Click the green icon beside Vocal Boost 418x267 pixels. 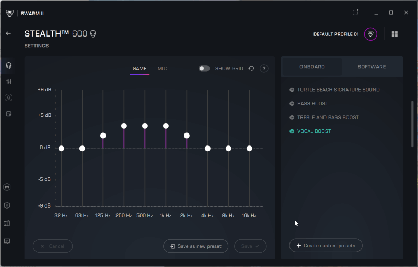click(x=292, y=131)
